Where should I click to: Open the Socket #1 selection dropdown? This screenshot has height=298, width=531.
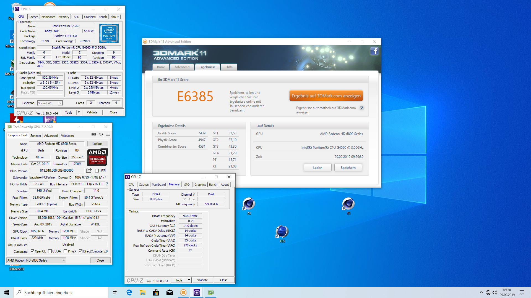(50, 103)
